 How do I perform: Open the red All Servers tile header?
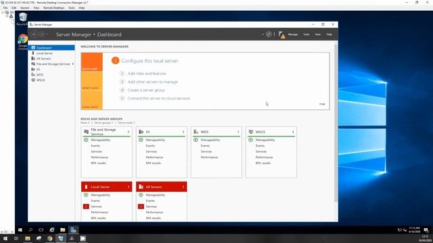162,187
